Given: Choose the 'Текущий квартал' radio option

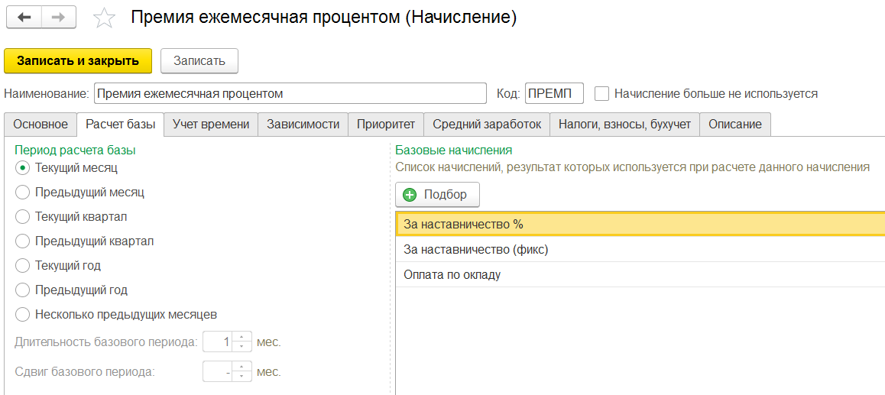Looking at the screenshot, I should click(22, 217).
